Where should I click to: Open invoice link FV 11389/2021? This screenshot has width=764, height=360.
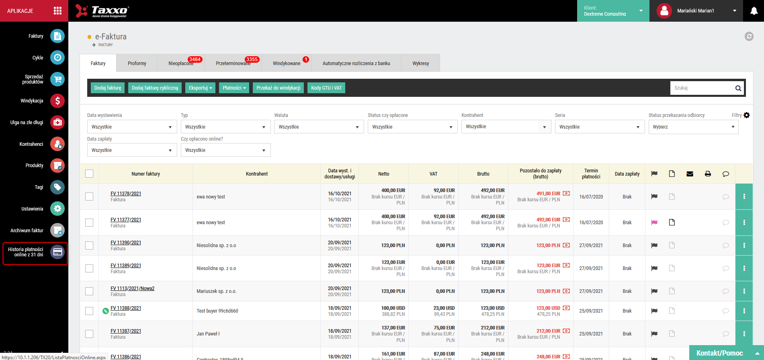pos(126,266)
